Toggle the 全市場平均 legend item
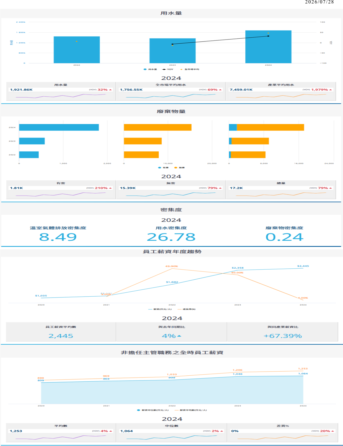The height and width of the screenshot is (446, 343). [x=190, y=69]
